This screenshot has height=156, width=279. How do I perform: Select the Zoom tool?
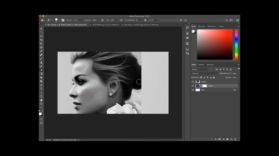coord(41,104)
